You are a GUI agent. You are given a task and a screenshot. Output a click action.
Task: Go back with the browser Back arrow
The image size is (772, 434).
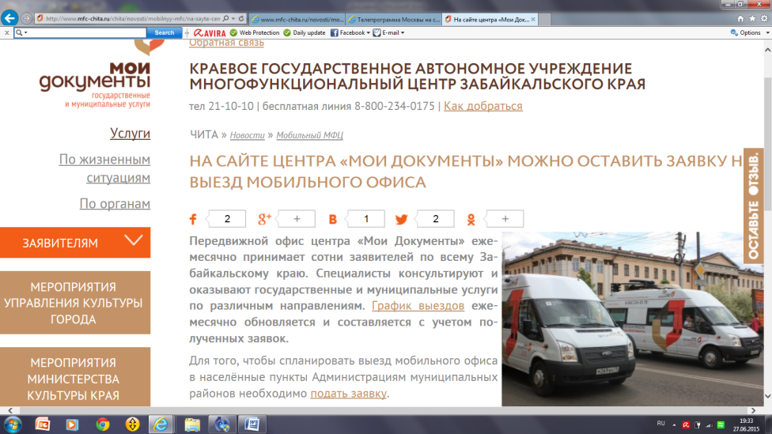point(9,18)
